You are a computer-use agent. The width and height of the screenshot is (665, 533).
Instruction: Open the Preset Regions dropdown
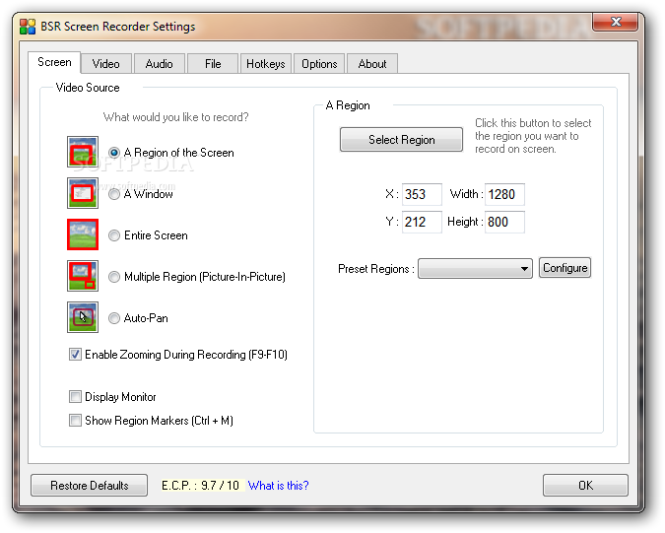pos(475,268)
